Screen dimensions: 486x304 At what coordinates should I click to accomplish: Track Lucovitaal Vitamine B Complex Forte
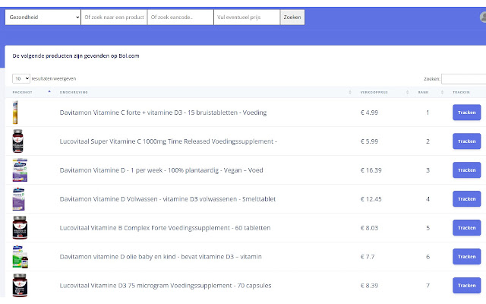[x=466, y=228]
